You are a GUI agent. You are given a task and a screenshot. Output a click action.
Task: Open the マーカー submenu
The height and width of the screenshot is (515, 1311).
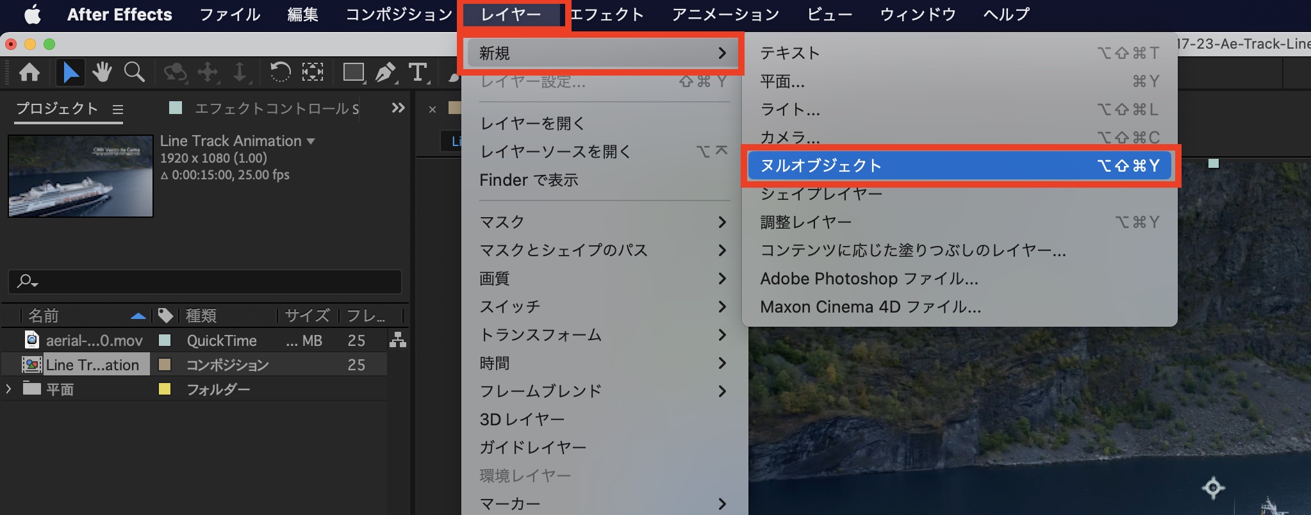pos(603,504)
